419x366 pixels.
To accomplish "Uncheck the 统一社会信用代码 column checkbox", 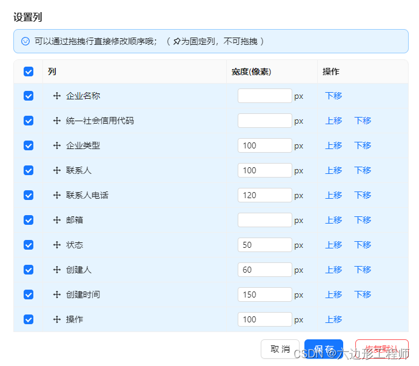I will (28, 121).
